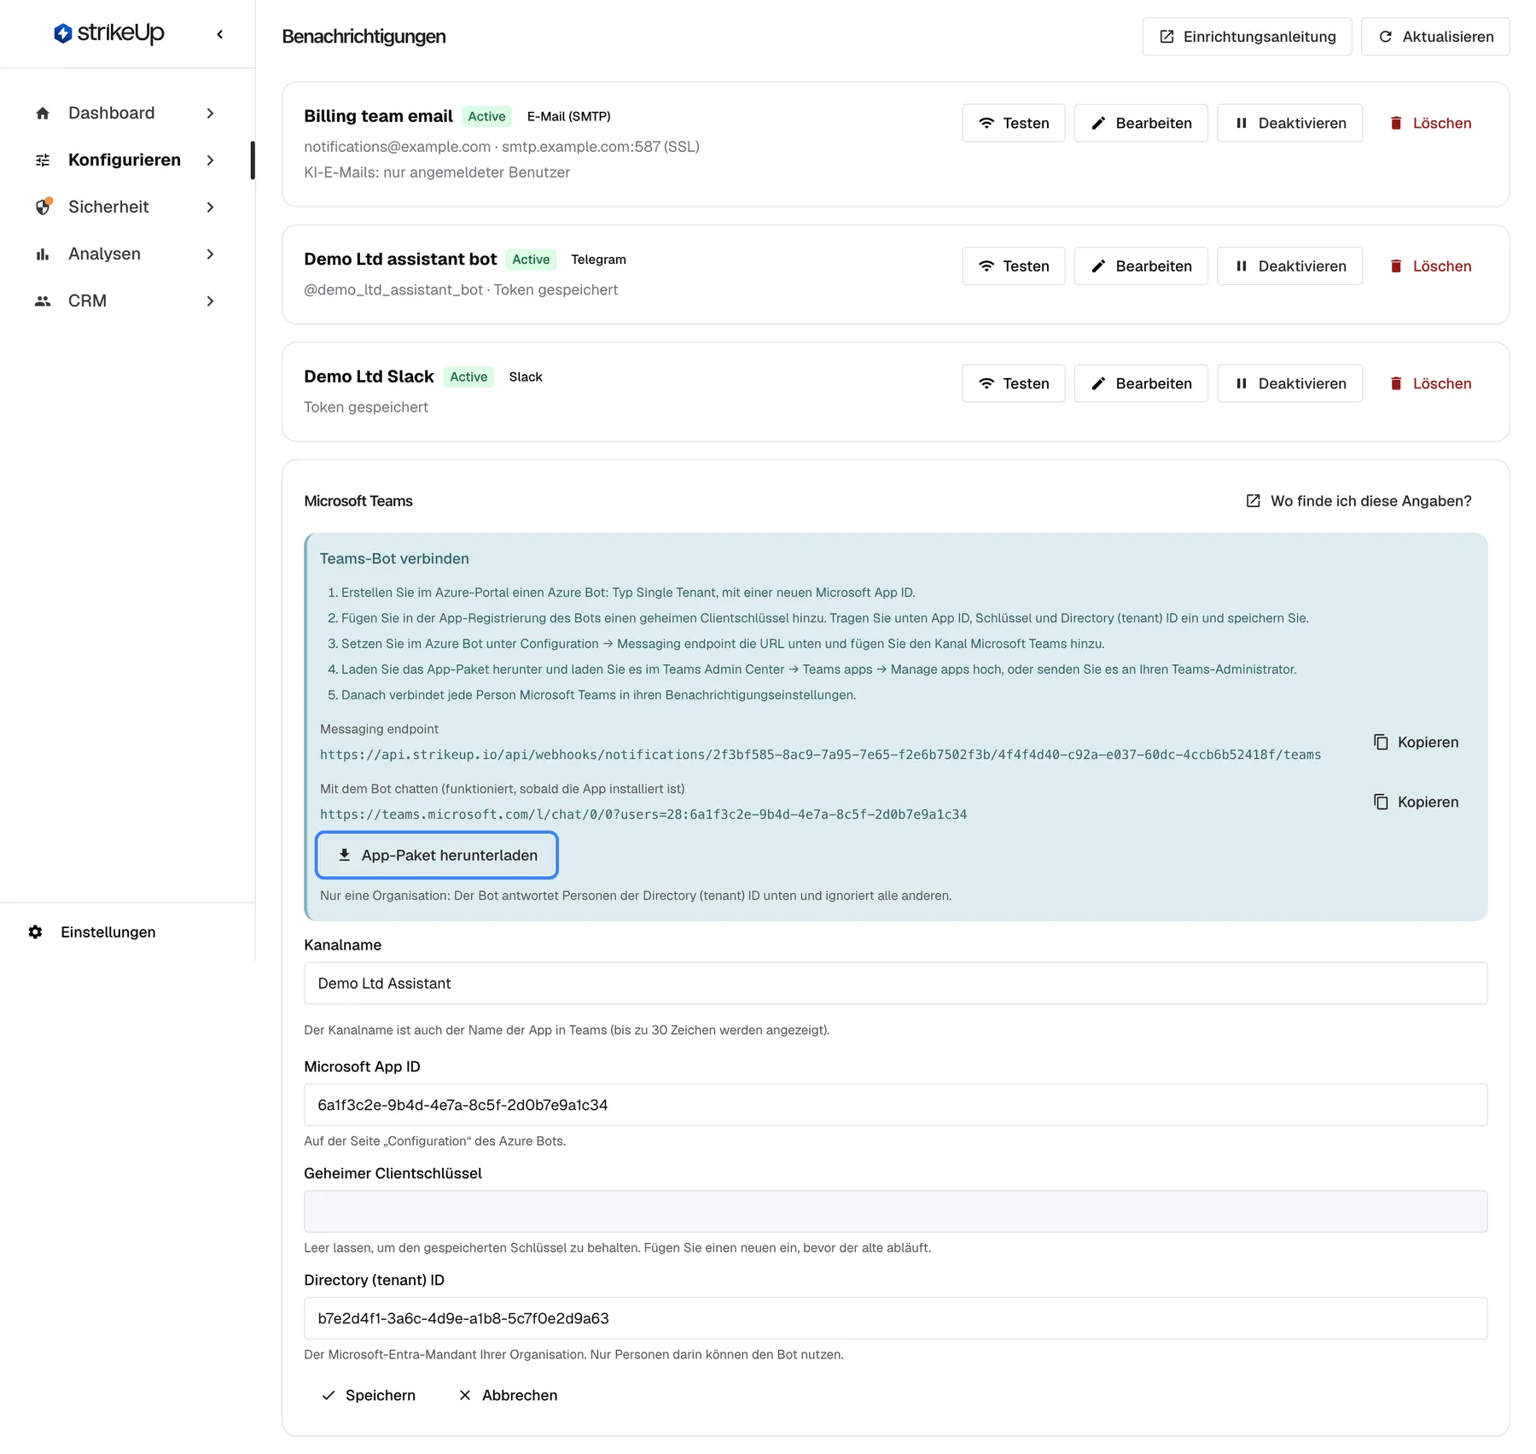Delete the Billing team email channel
Image resolution: width=1536 pixels, height=1454 pixels.
1430,123
